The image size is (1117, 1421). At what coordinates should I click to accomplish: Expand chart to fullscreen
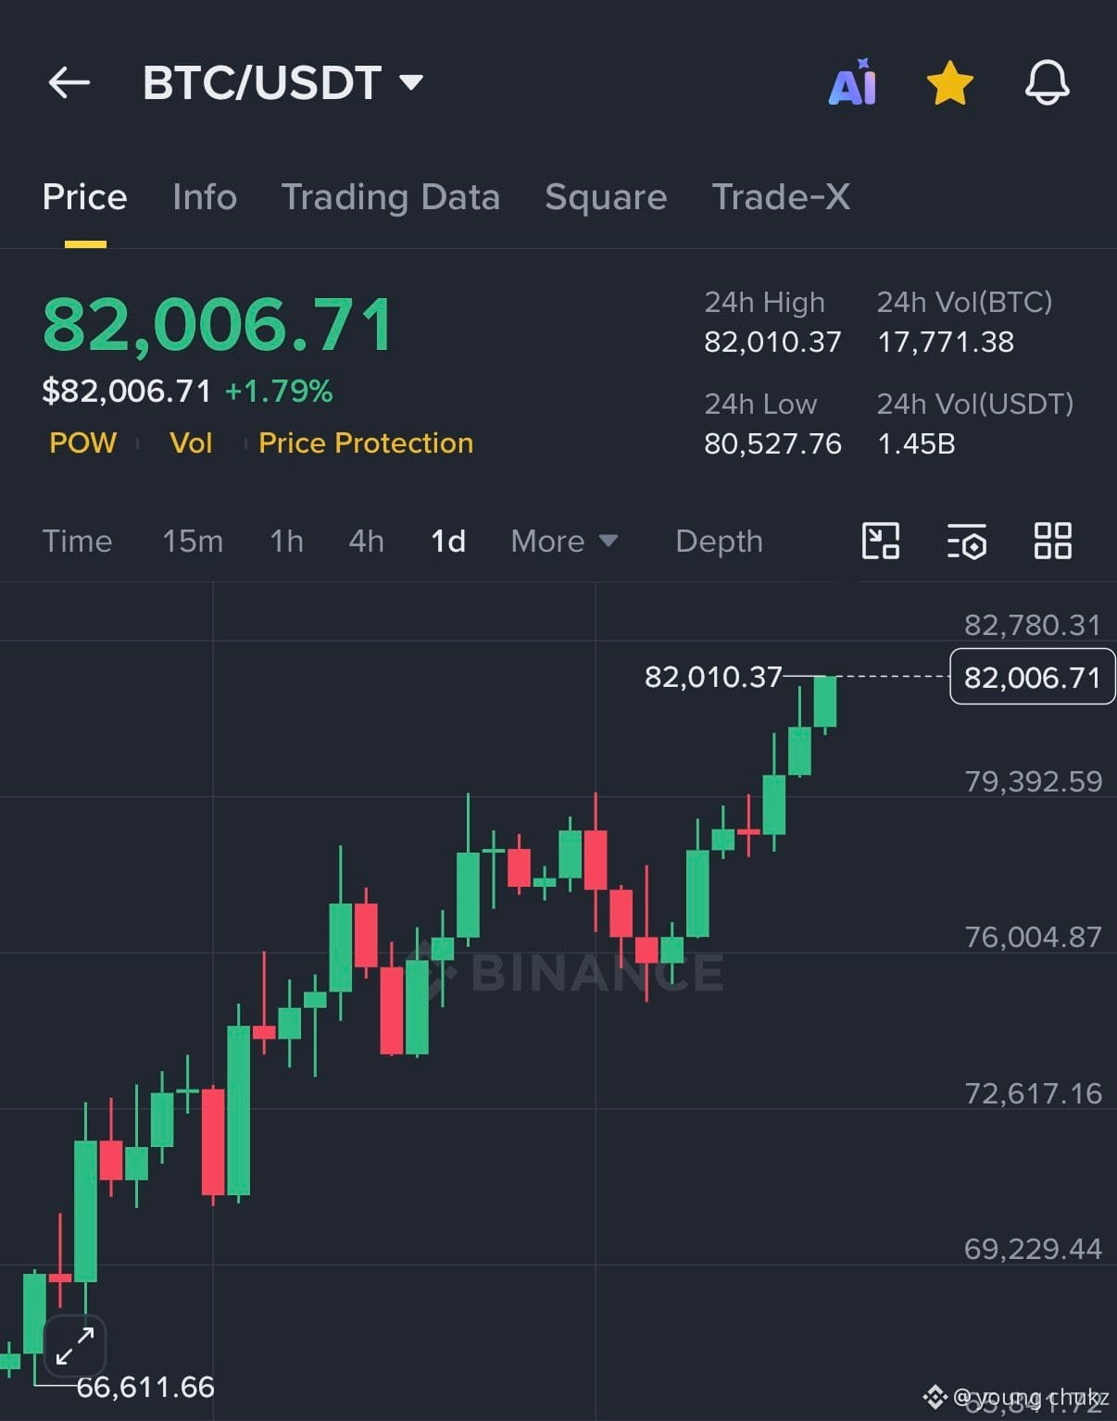coord(74,1346)
